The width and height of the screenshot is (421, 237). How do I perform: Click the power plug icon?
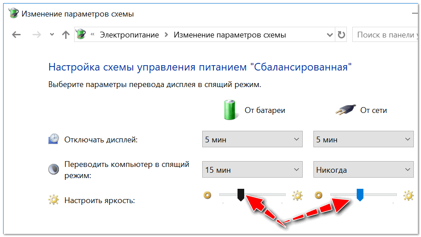click(x=345, y=110)
